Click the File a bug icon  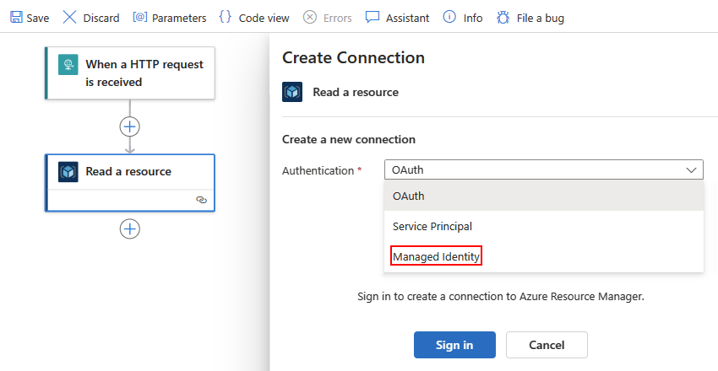(x=503, y=18)
